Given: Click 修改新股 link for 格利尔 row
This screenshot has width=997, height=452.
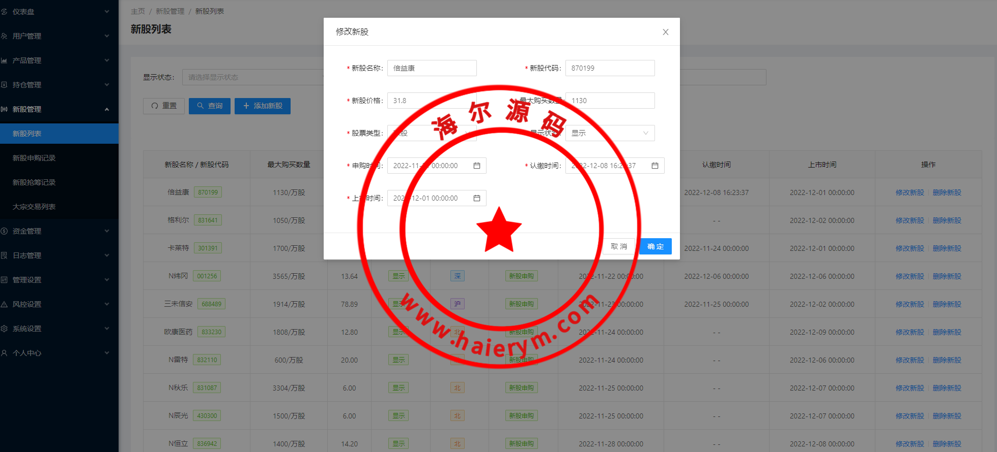Looking at the screenshot, I should click(909, 220).
